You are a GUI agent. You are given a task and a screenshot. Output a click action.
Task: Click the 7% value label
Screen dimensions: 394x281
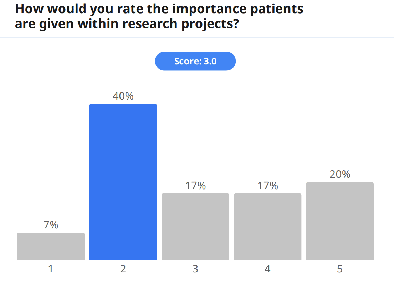pos(51,225)
